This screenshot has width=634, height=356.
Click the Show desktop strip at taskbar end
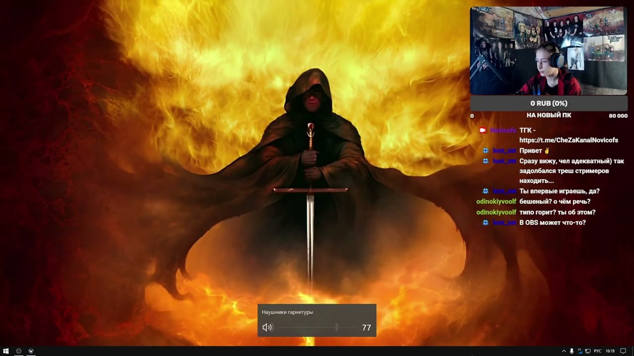coord(633,351)
